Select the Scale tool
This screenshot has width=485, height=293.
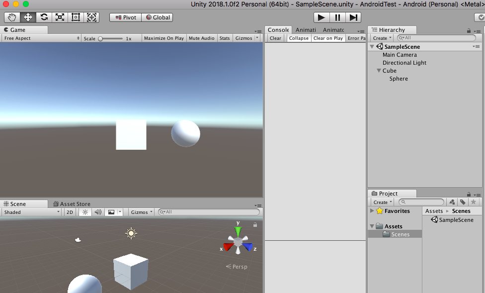(60, 17)
